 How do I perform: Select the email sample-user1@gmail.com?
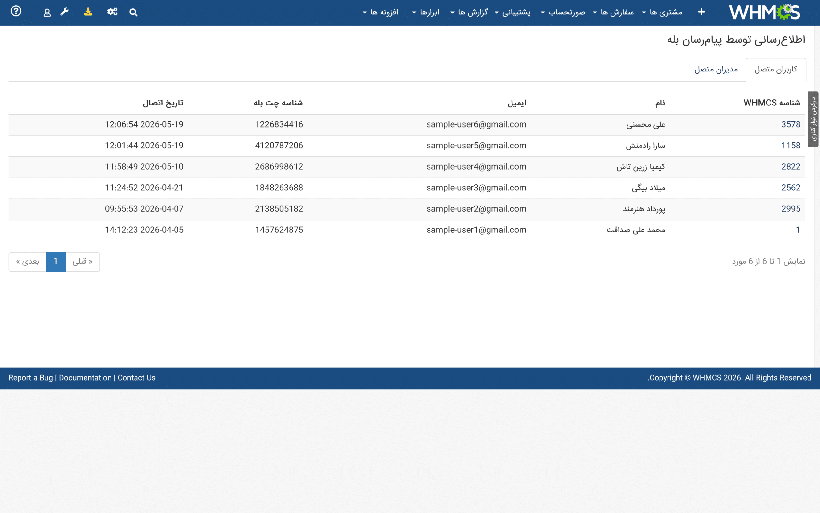(476, 230)
